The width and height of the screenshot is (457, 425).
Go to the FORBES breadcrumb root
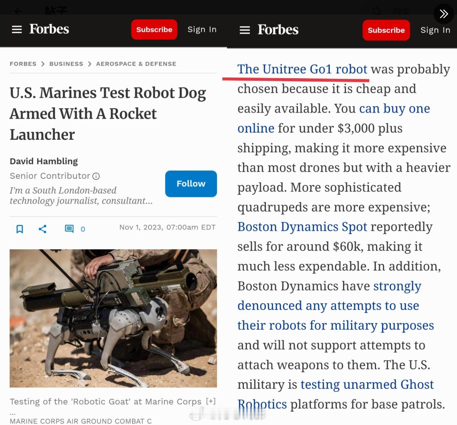[23, 64]
